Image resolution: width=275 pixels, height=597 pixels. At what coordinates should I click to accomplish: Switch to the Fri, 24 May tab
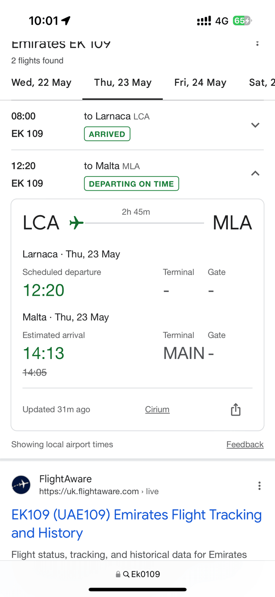pyautogui.click(x=200, y=83)
